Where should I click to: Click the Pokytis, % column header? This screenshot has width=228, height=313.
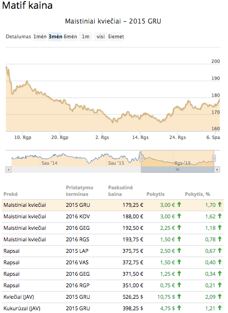(x=197, y=194)
